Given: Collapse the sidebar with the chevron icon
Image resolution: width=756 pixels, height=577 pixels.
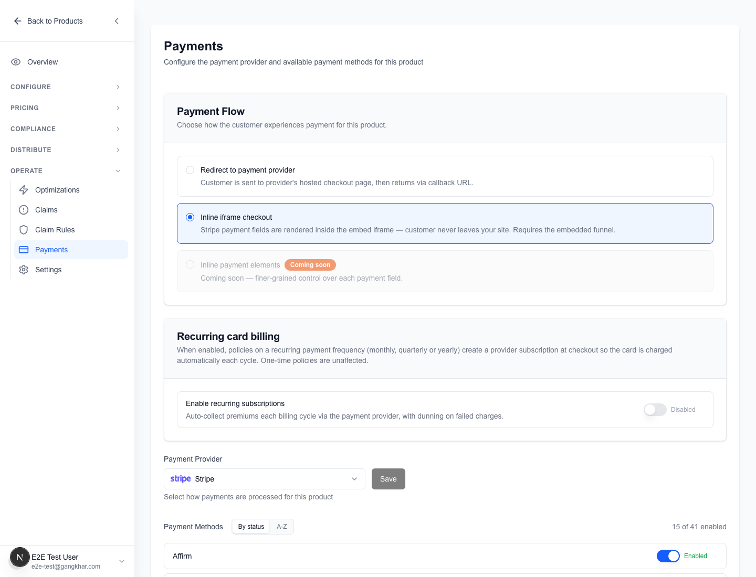Looking at the screenshot, I should tap(117, 21).
